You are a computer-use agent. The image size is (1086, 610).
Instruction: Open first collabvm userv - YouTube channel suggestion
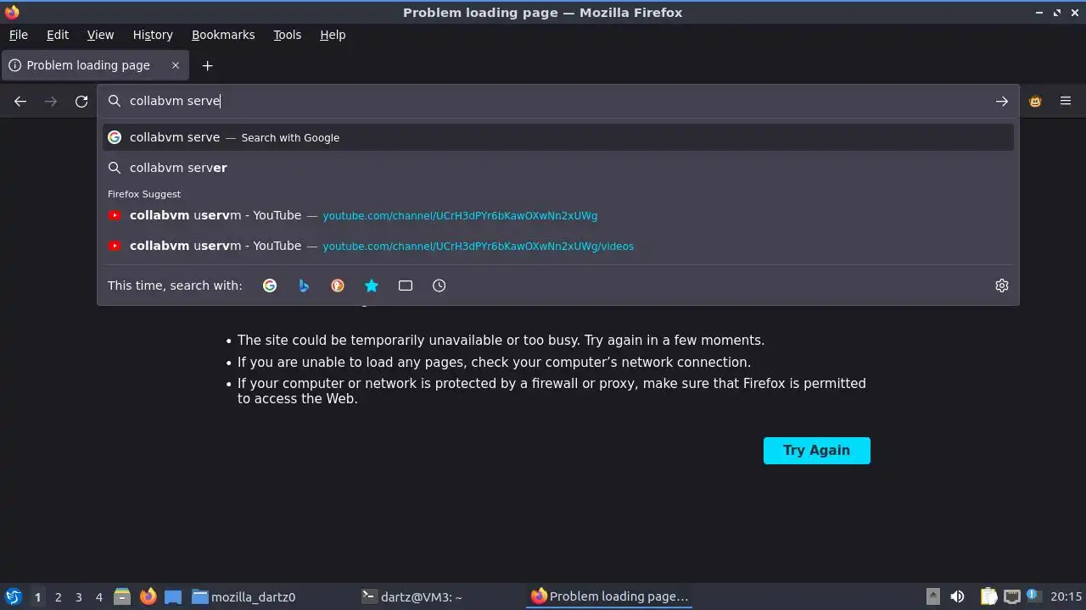click(x=558, y=215)
